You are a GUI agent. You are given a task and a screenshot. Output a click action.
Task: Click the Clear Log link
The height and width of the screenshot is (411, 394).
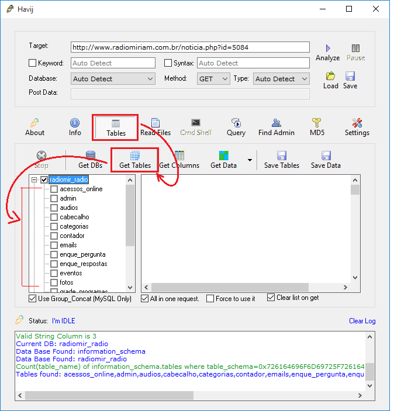[x=362, y=321]
